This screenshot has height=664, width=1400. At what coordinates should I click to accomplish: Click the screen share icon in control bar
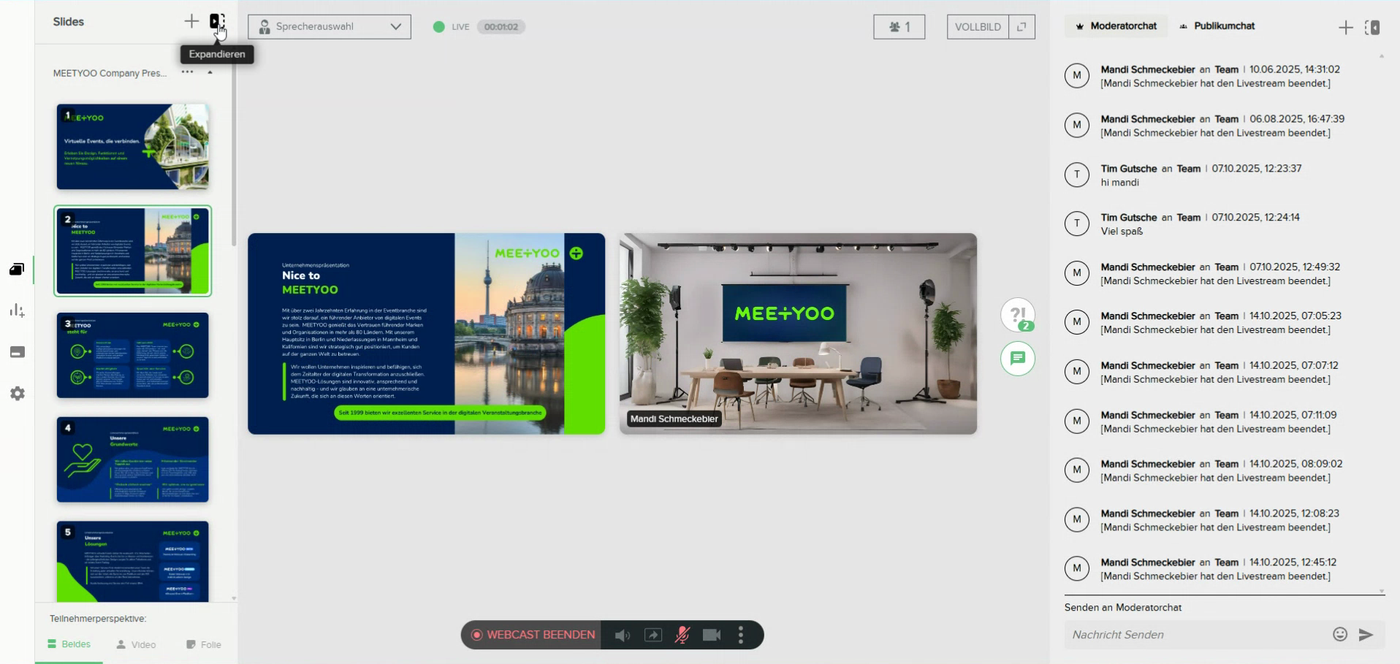653,635
